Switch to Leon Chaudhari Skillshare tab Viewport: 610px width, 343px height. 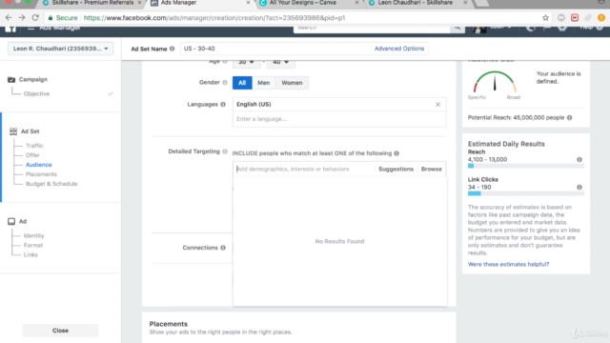tap(416, 3)
